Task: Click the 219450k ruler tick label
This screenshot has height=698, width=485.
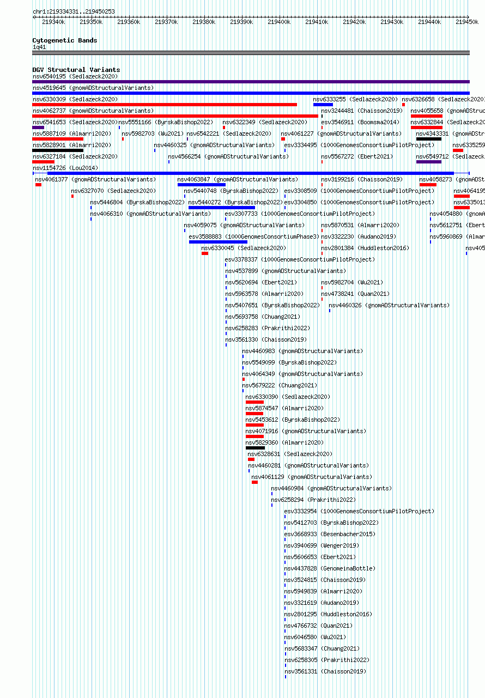Action: pyautogui.click(x=467, y=22)
